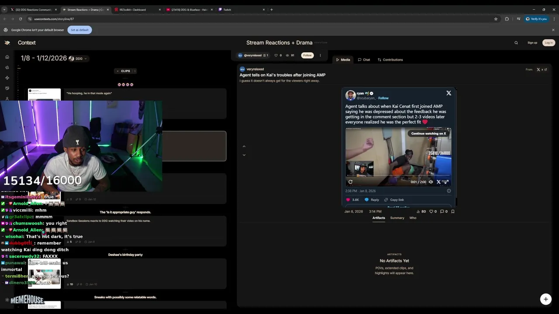The image size is (559, 314).
Task: Click Log in button
Action: click(x=549, y=43)
